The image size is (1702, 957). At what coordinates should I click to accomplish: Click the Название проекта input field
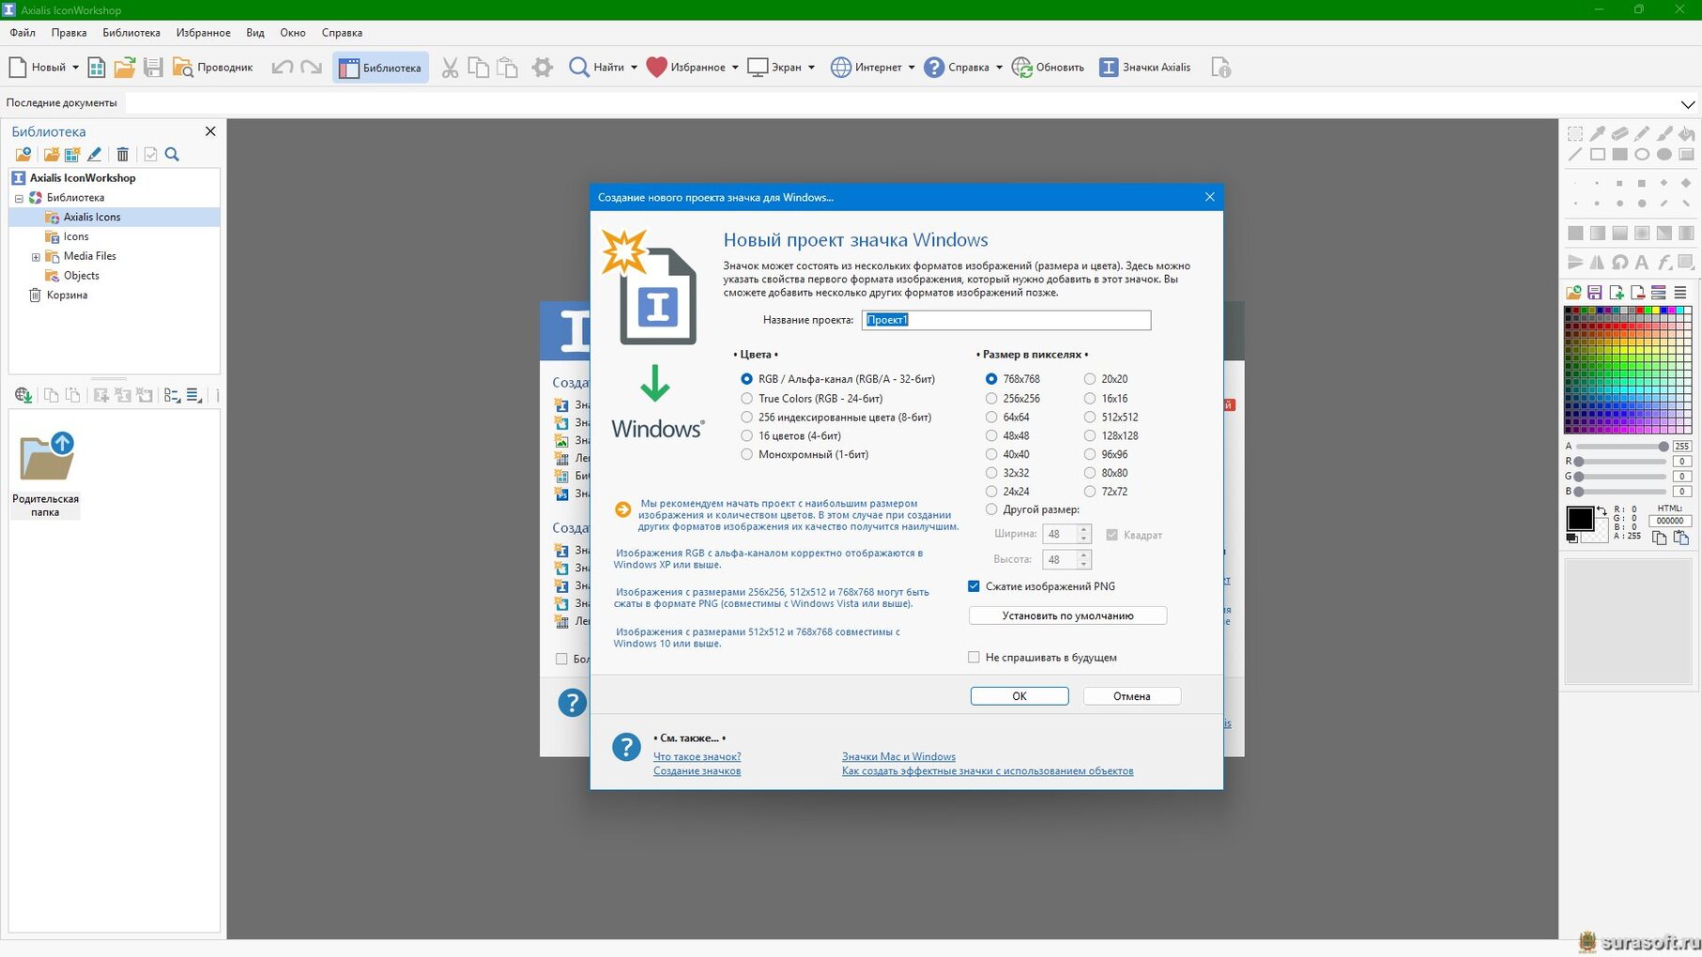click(x=1006, y=320)
